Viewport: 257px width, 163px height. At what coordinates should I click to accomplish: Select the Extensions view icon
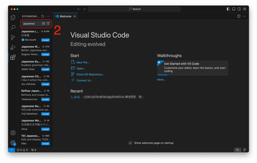pyautogui.click(x=13, y=57)
